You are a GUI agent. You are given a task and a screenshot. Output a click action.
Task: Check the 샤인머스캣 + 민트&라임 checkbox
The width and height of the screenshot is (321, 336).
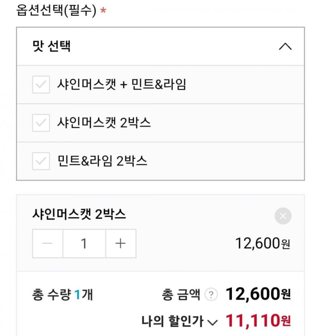pos(41,85)
